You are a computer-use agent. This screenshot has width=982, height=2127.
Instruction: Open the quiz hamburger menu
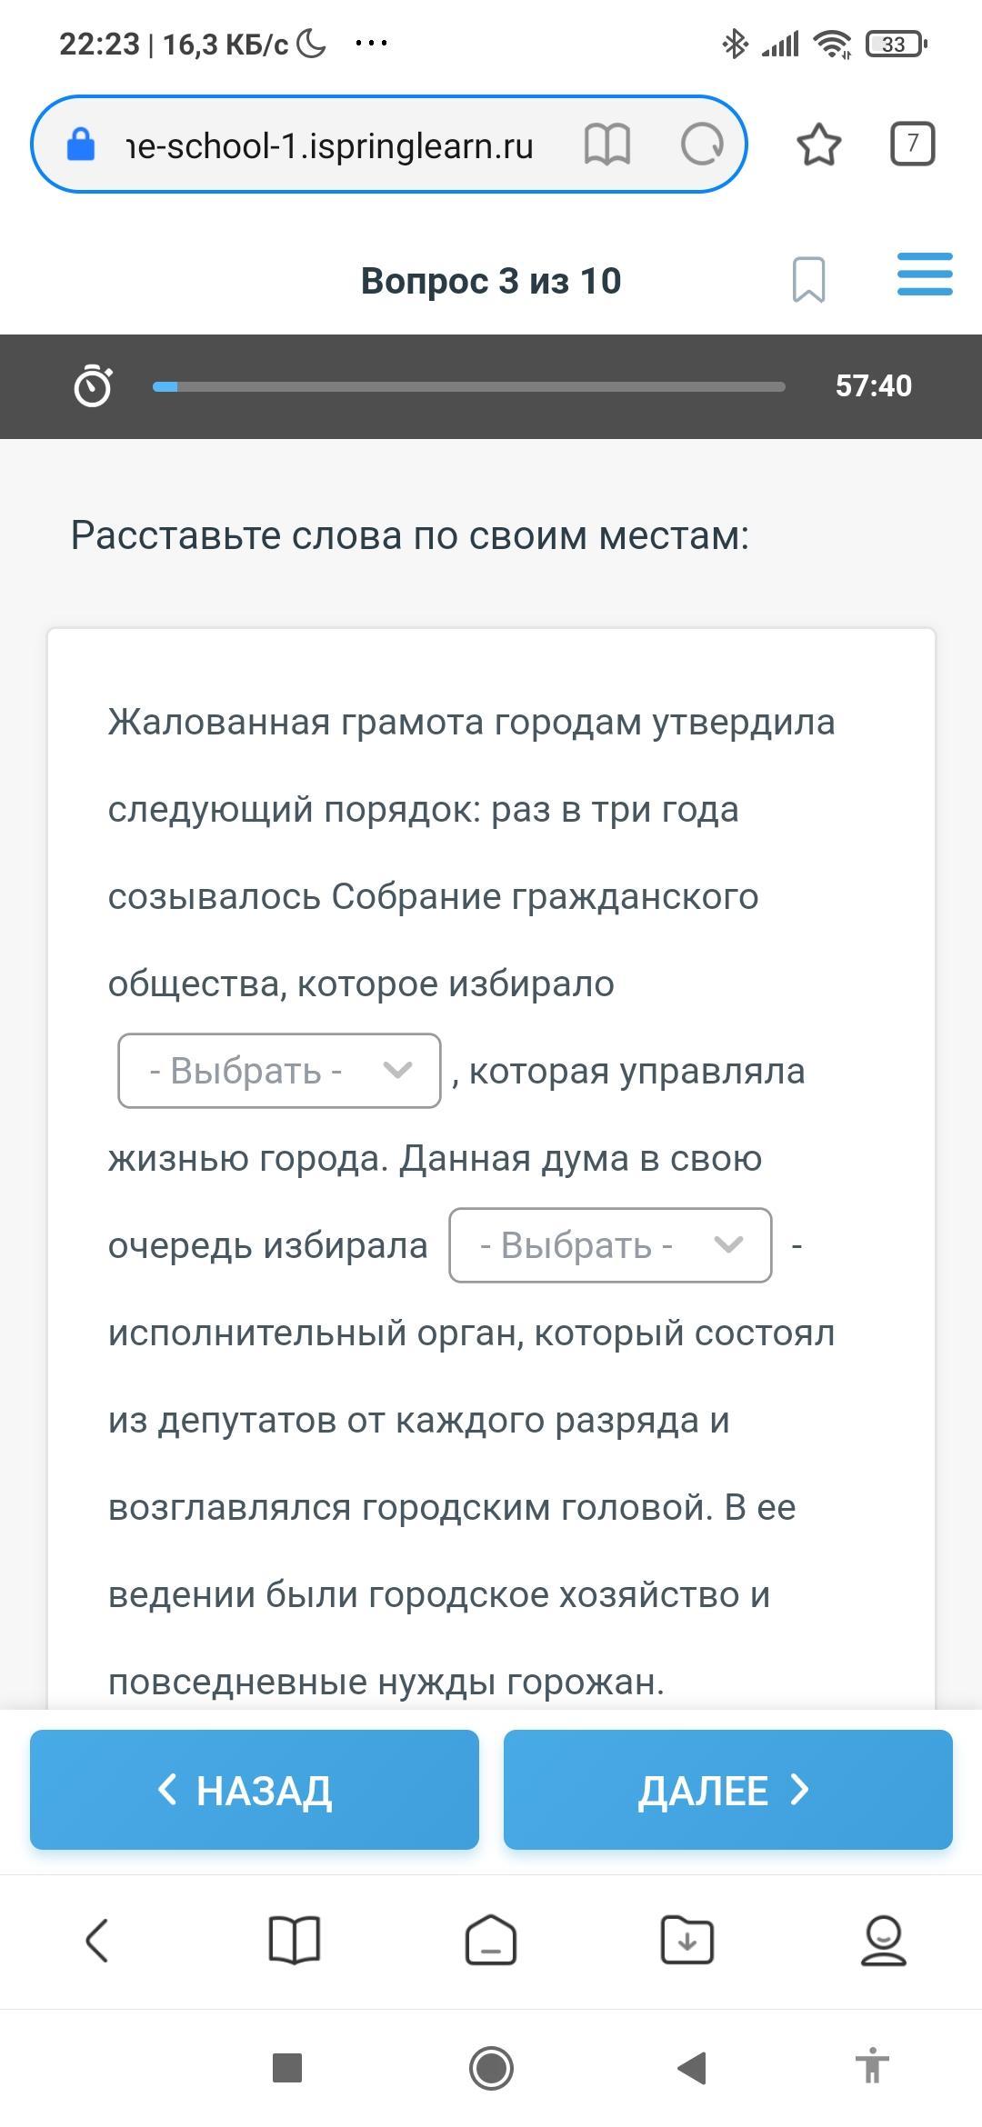[925, 275]
